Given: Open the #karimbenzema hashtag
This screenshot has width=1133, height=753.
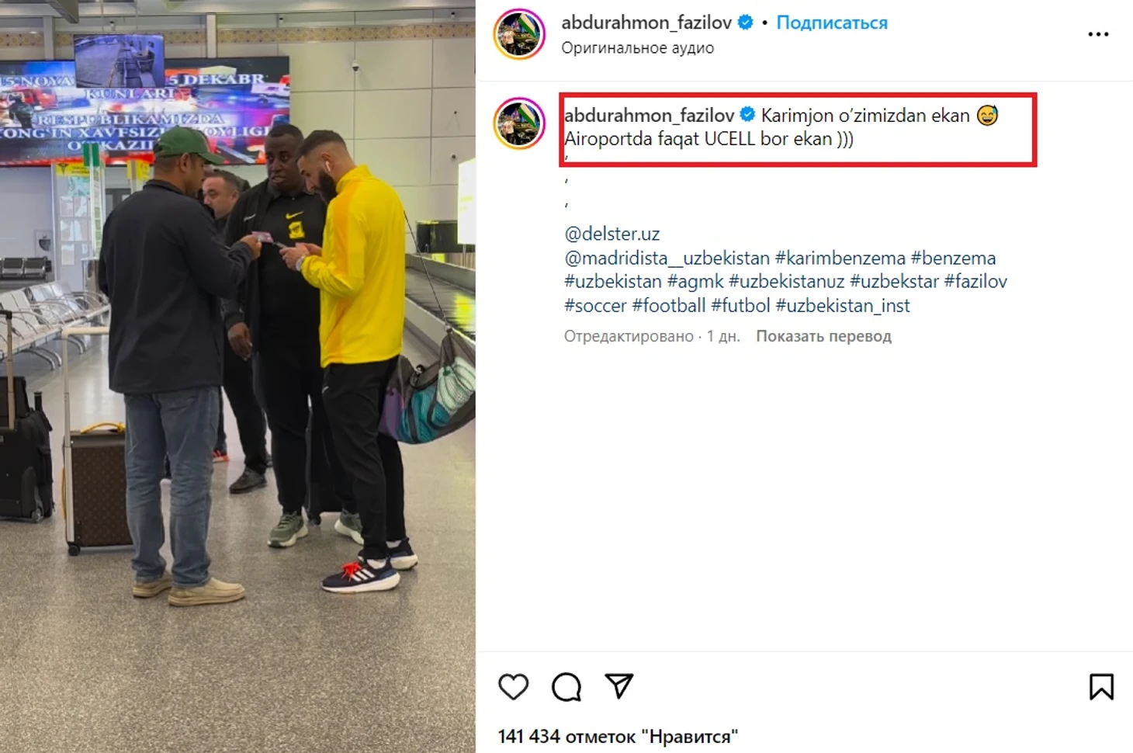Looking at the screenshot, I should (x=840, y=258).
